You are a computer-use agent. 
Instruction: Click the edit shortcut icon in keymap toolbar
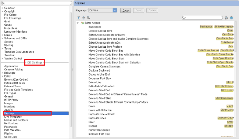click(89, 18)
